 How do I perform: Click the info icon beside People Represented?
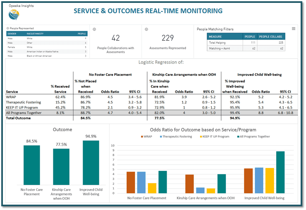point(8,28)
